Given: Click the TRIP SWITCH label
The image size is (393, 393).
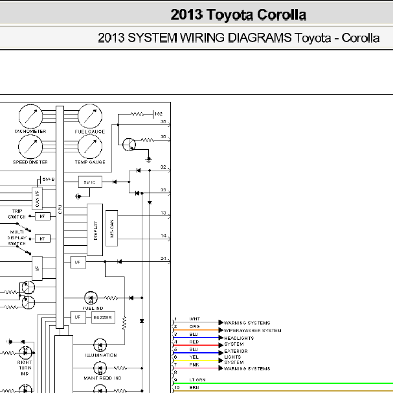Looking at the screenshot, I should click(x=17, y=214).
